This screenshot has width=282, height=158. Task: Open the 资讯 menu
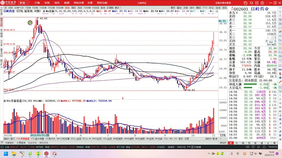(57, 3)
